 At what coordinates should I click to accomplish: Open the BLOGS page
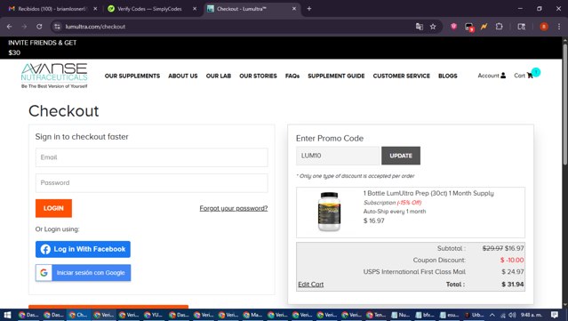[448, 76]
